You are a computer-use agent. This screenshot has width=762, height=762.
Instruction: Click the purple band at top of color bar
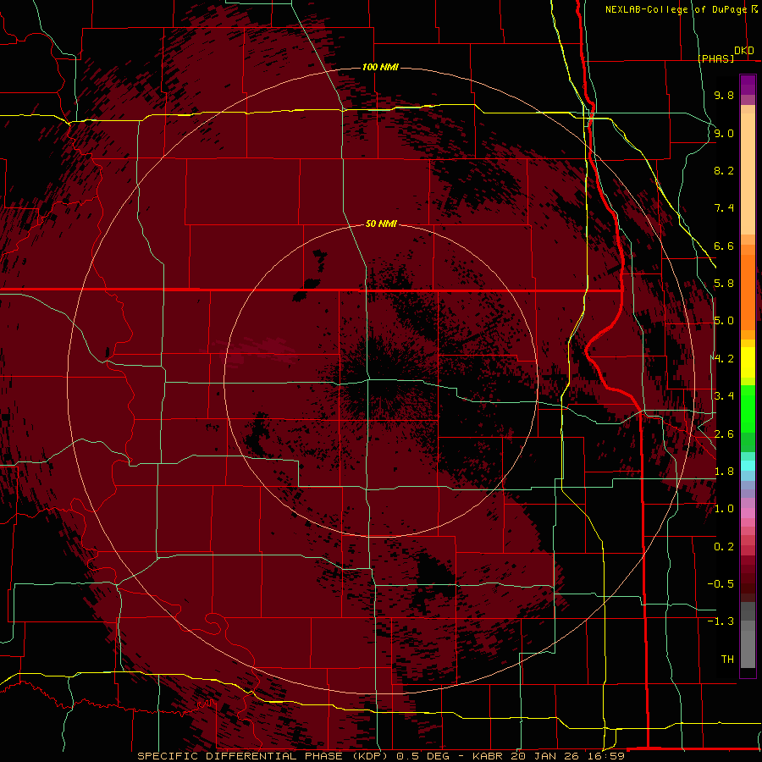[x=748, y=85]
